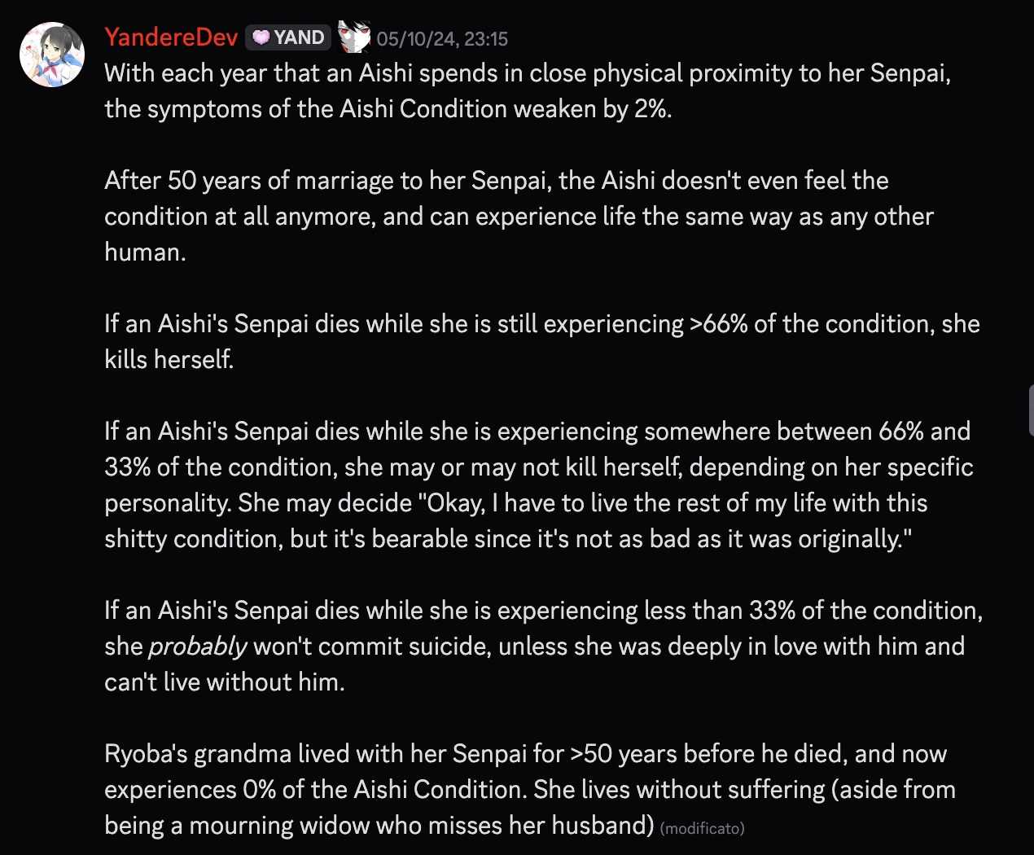
Task: Click the single word "human."
Action: (145, 252)
